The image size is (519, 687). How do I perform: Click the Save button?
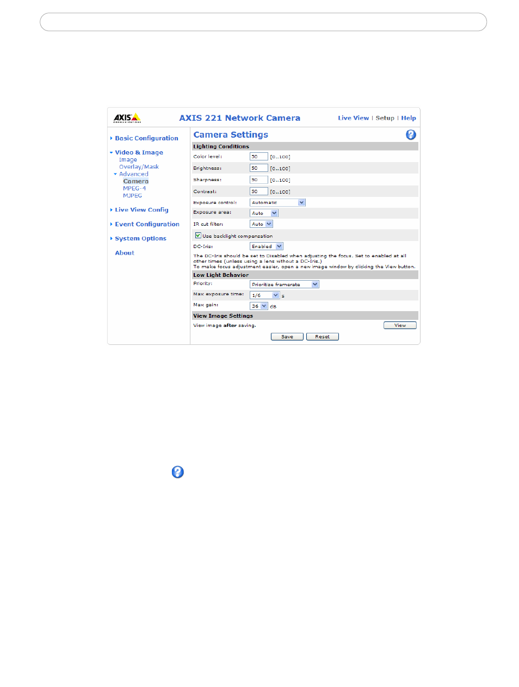coord(287,337)
